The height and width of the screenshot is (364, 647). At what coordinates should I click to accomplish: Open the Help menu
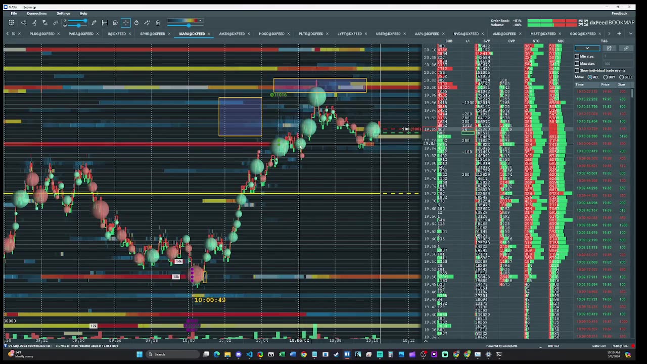point(83,14)
